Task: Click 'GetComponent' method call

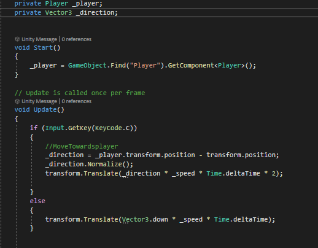Action: tap(191, 66)
